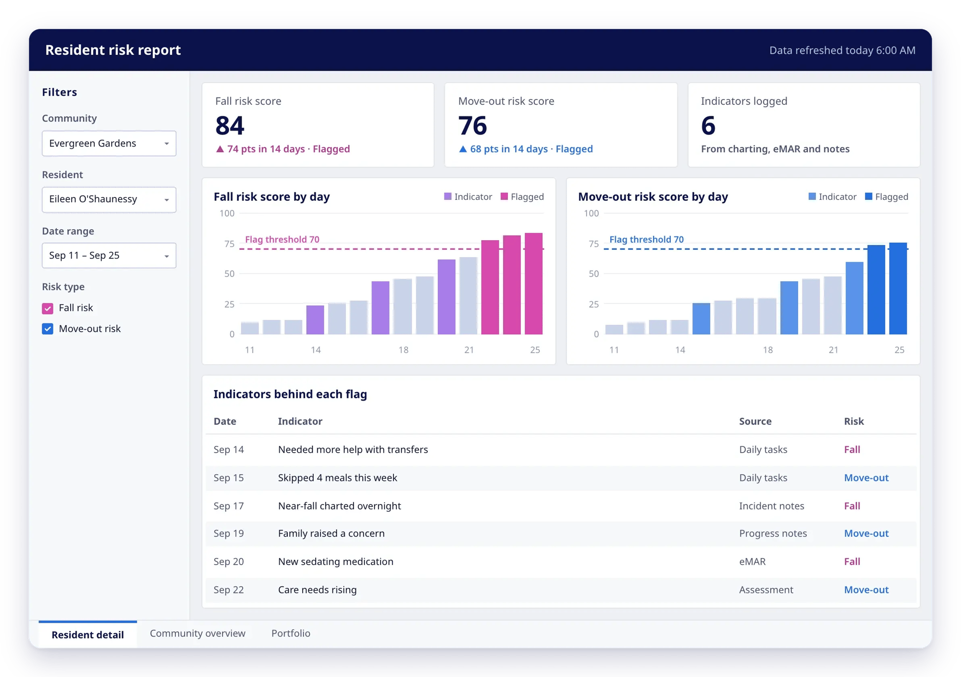The width and height of the screenshot is (961, 677).
Task: Select the Resident detail tab
Action: click(87, 634)
